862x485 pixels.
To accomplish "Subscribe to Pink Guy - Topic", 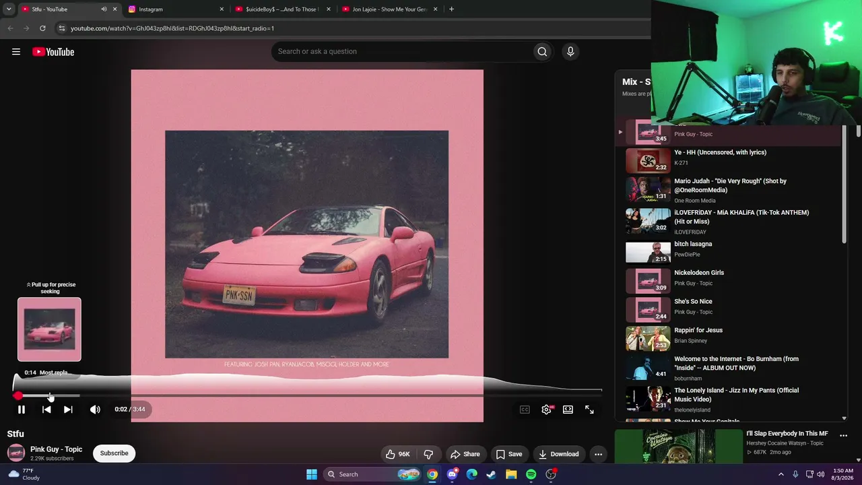I will click(114, 453).
